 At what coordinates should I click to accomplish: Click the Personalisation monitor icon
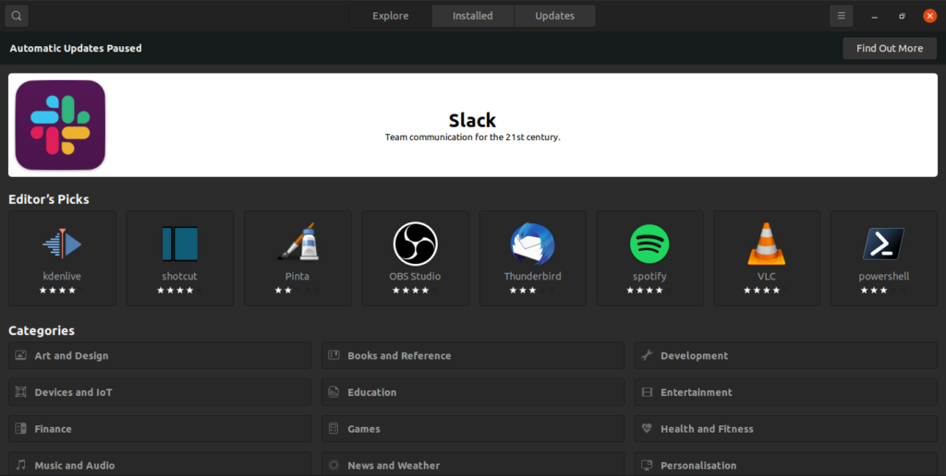[x=647, y=465]
